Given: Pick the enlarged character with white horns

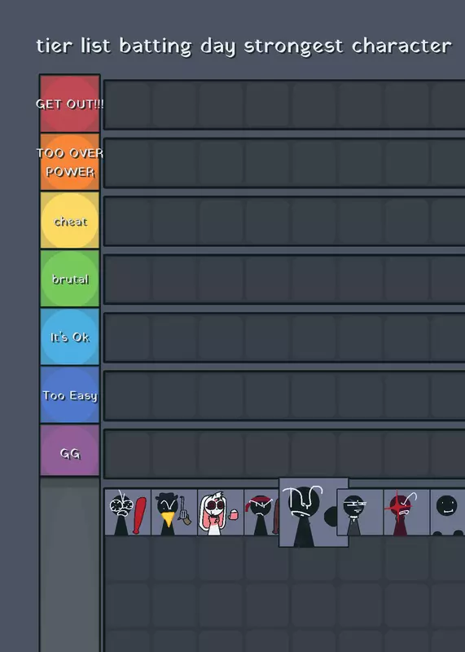Looking at the screenshot, I should coord(314,513).
